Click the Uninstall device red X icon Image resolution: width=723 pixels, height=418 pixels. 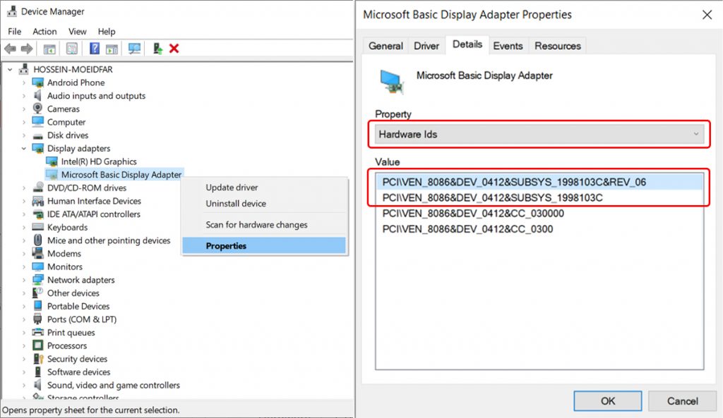tap(174, 49)
